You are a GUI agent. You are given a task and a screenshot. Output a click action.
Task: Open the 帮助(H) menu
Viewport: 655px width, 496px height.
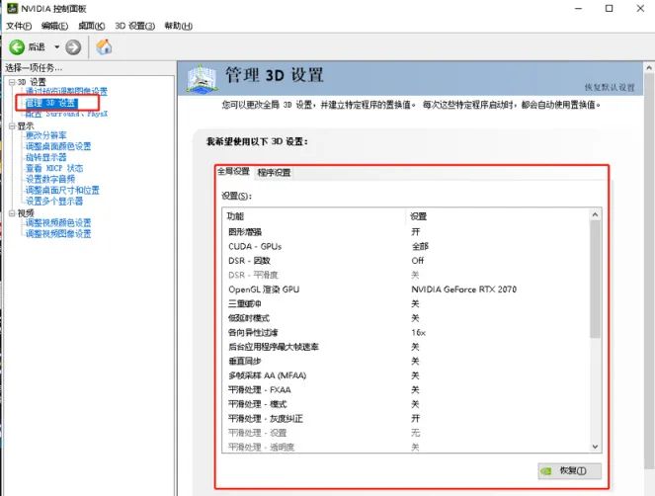pos(179,25)
